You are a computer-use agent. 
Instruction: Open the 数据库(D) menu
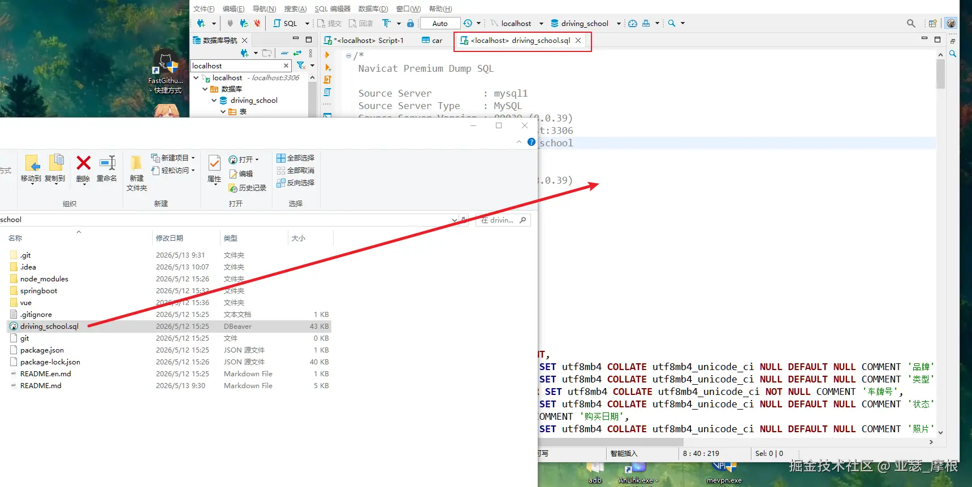tap(373, 8)
